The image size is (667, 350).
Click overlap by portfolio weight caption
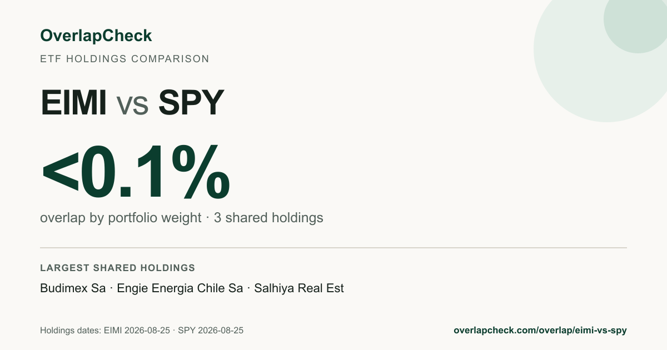pos(121,218)
